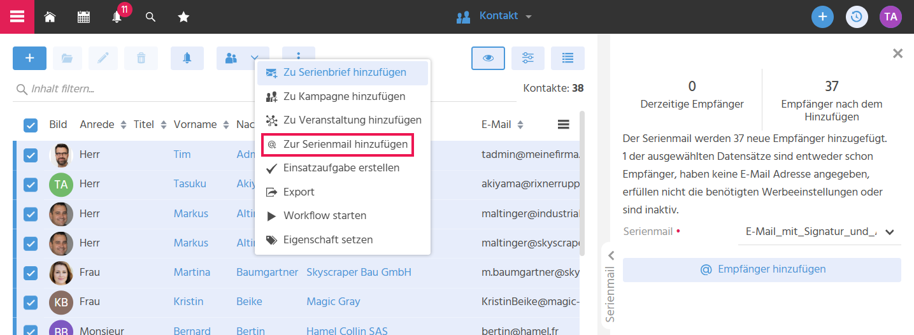The width and height of the screenshot is (914, 335).
Task: Open favorites star icon
Action: coord(183,17)
